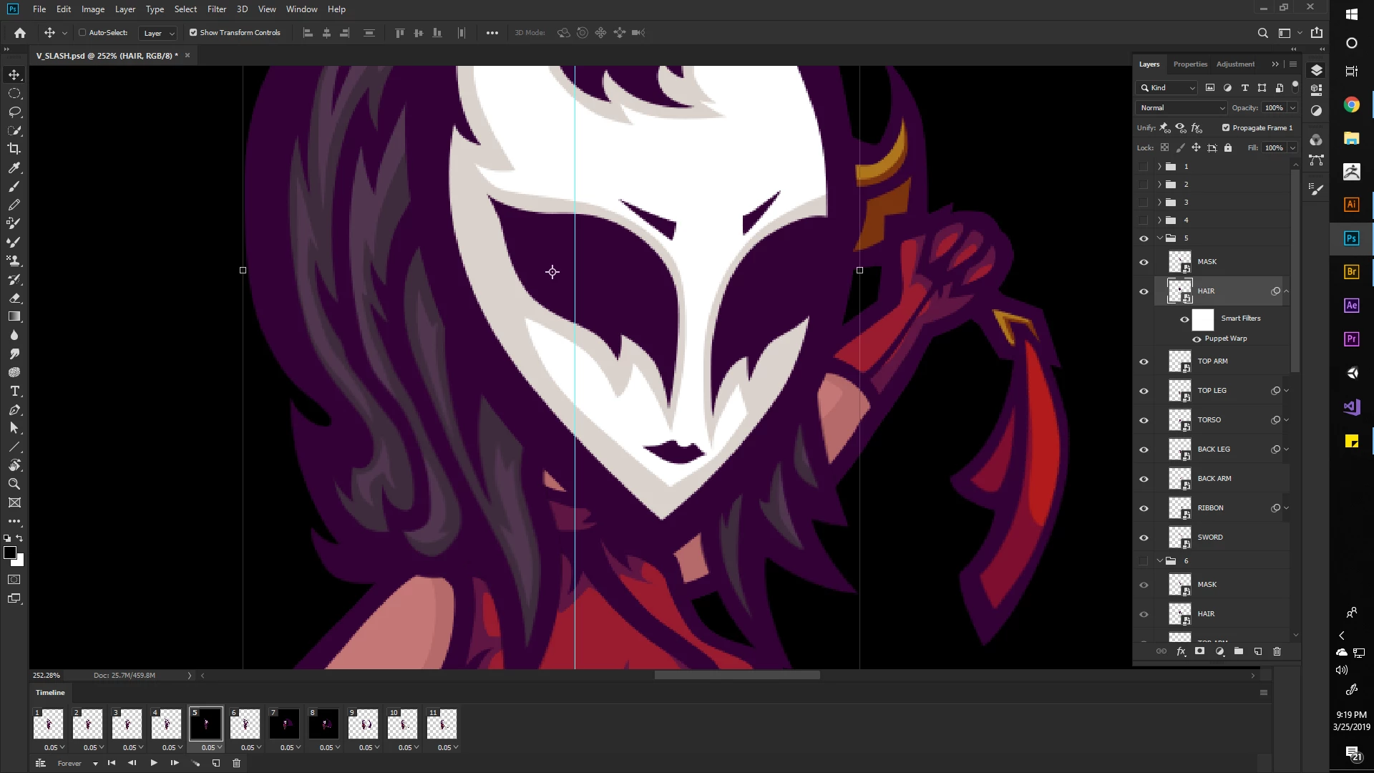Image resolution: width=1374 pixels, height=773 pixels.
Task: Expand layer group 3
Action: coord(1159,203)
